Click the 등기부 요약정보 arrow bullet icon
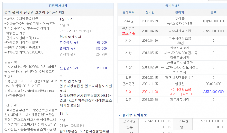 pos(119,115)
